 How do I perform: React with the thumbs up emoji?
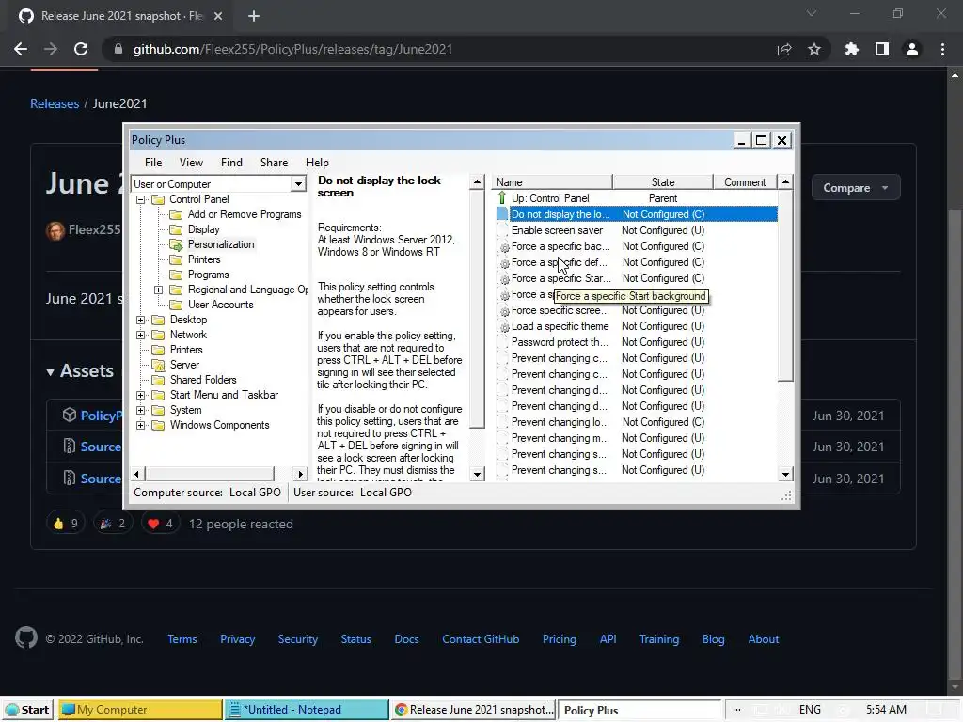point(66,524)
